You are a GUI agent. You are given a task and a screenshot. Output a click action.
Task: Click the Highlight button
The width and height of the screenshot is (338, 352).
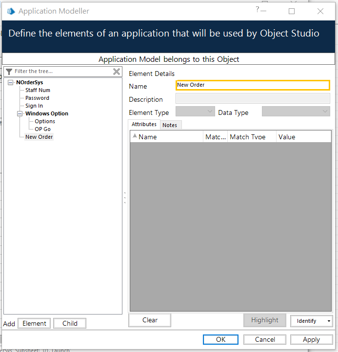tap(265, 320)
